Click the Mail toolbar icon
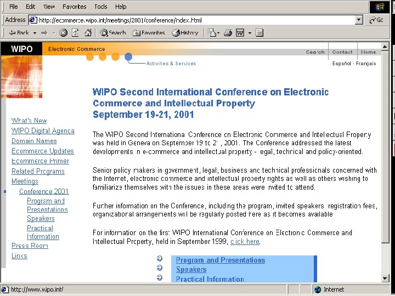Viewport: 395px width, 296px height. pos(212,33)
